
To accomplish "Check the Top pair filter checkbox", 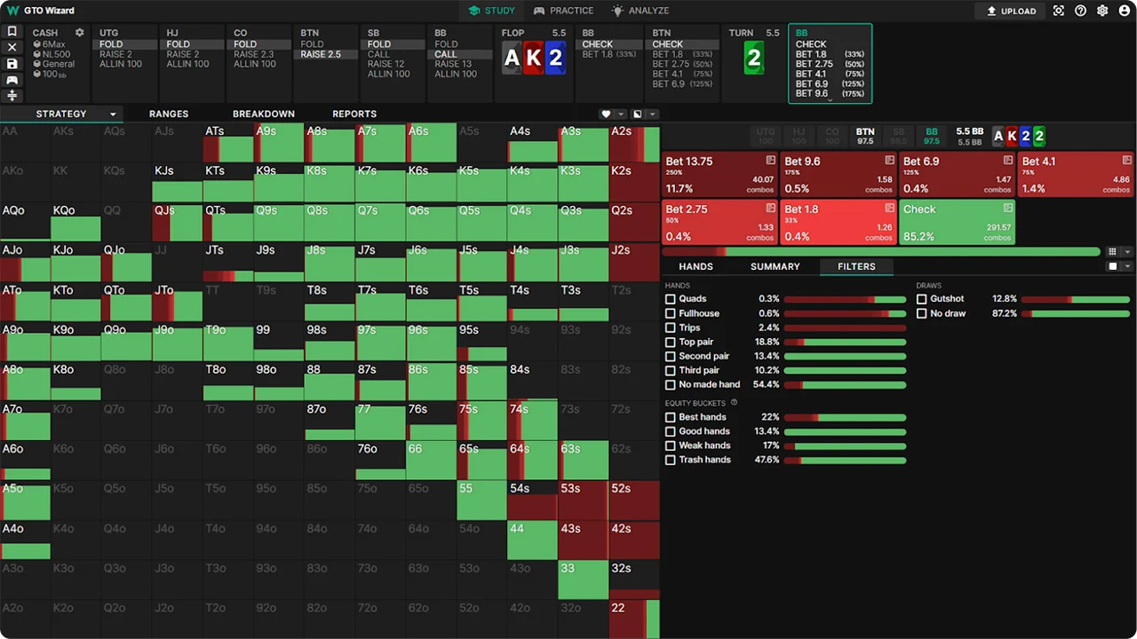I will tap(671, 342).
